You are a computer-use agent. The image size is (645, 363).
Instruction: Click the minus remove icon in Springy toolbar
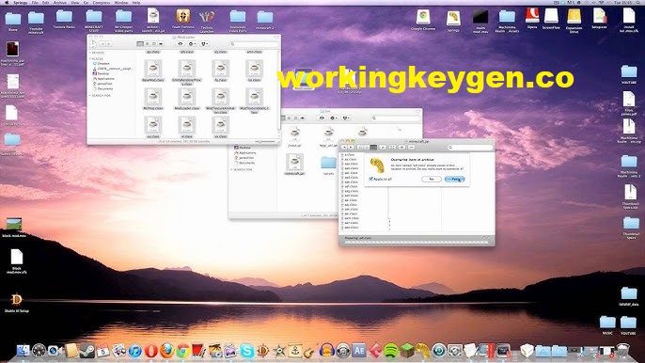point(411,148)
